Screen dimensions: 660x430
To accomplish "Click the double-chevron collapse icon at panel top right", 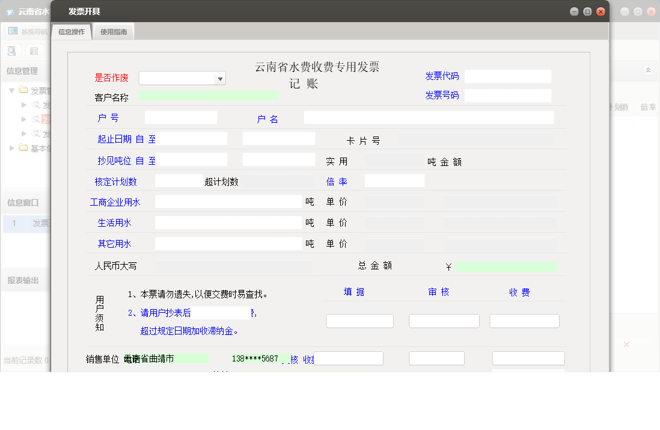I will [x=648, y=70].
